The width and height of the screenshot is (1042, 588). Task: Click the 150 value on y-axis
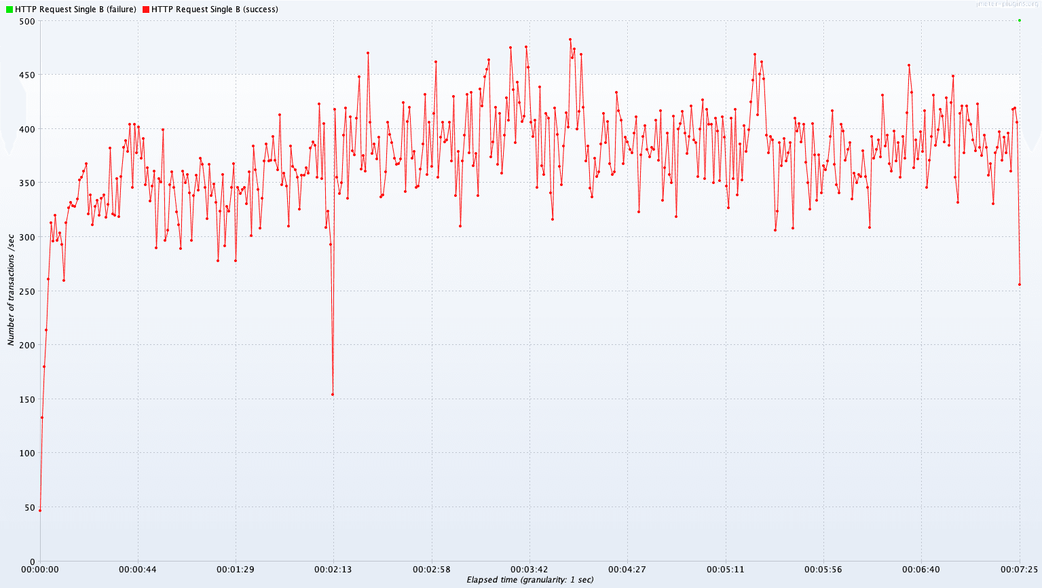pos(27,399)
